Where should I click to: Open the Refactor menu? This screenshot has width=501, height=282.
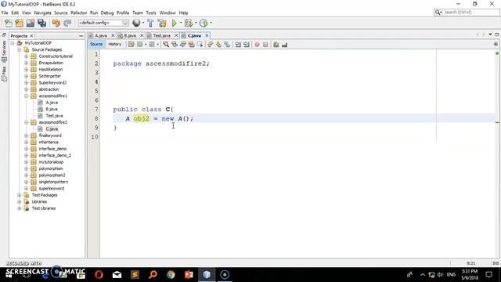78,13
